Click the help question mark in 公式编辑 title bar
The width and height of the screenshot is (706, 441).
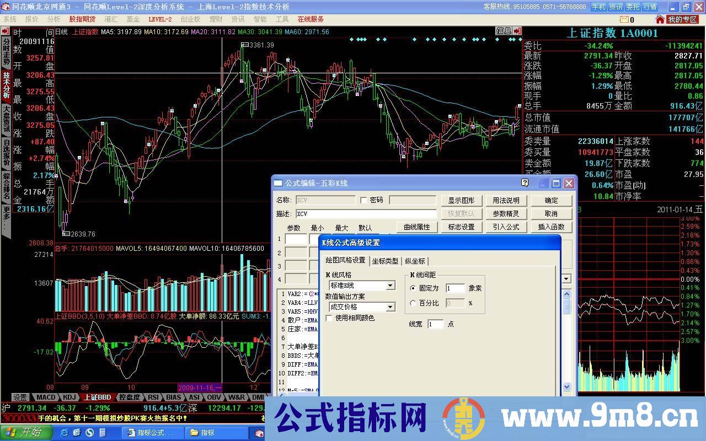tap(525, 183)
